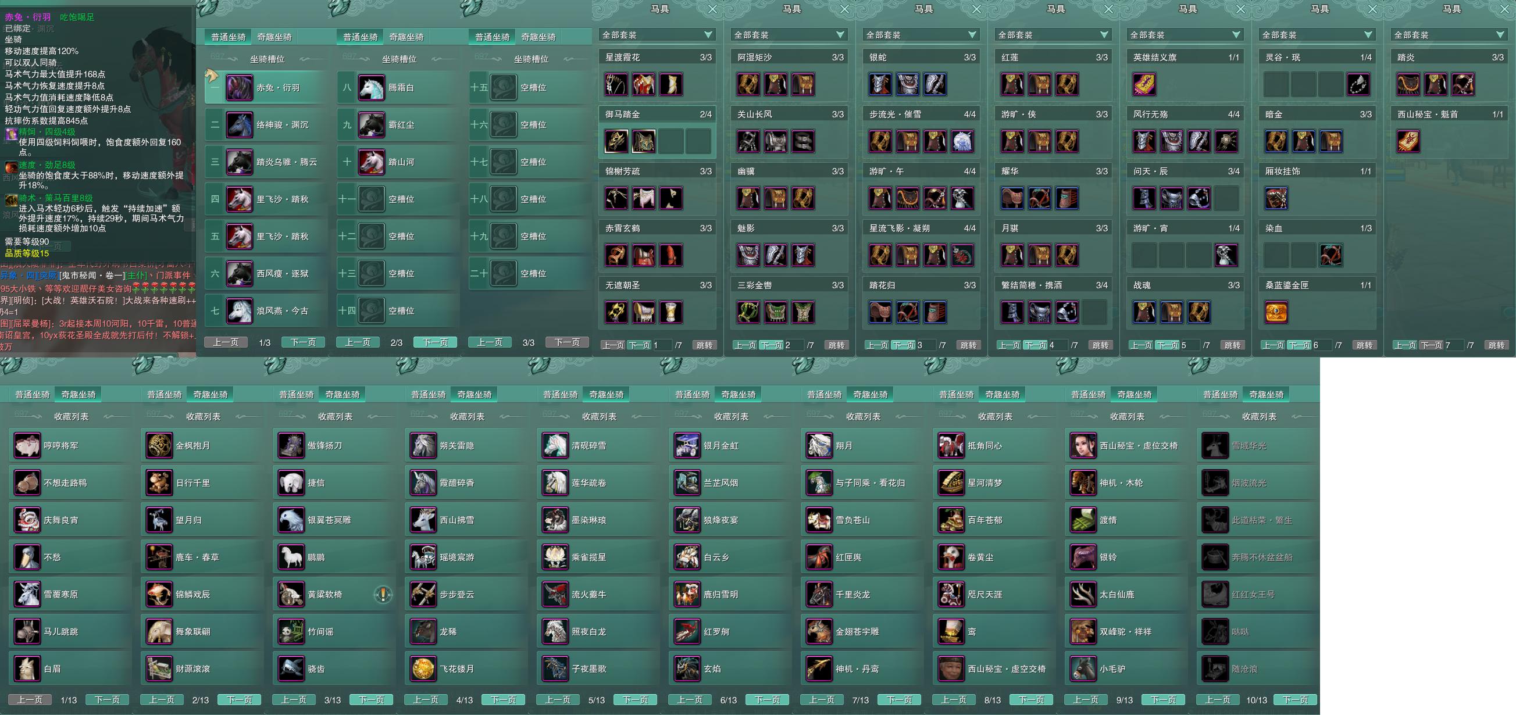Select the 御马踏金 set row
This screenshot has height=715, width=1516.
click(657, 132)
